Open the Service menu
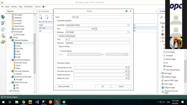This screenshot has width=187, height=105. click(38, 7)
